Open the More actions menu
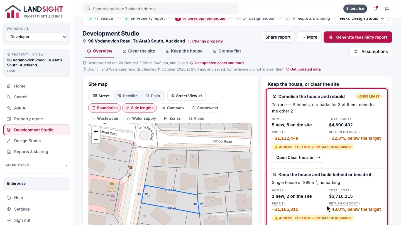Viewport: 401px width, 225px height. point(309,37)
